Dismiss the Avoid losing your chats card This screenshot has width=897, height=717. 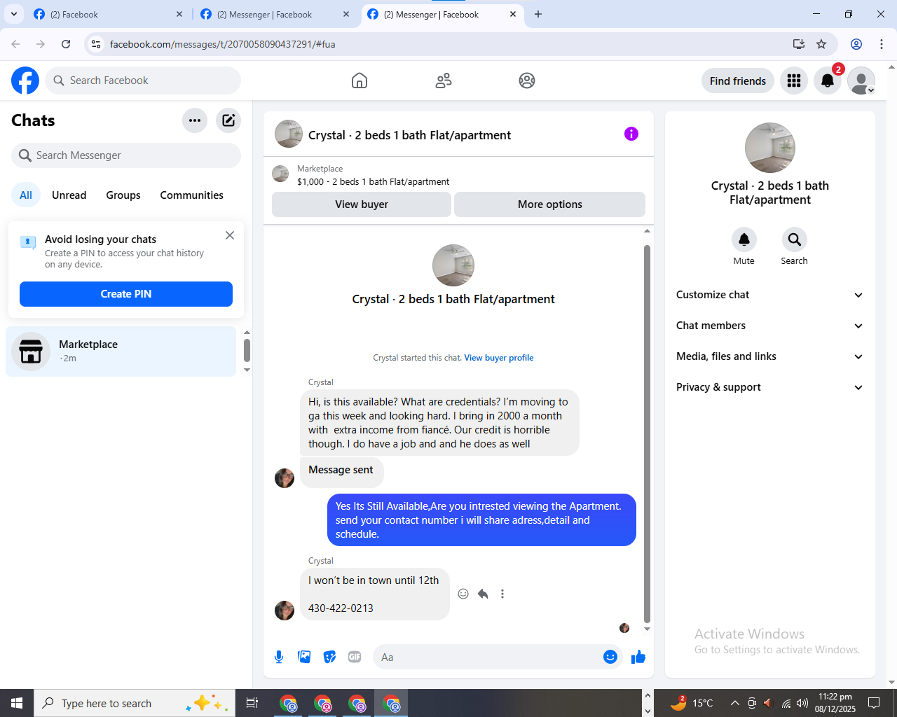pos(230,235)
